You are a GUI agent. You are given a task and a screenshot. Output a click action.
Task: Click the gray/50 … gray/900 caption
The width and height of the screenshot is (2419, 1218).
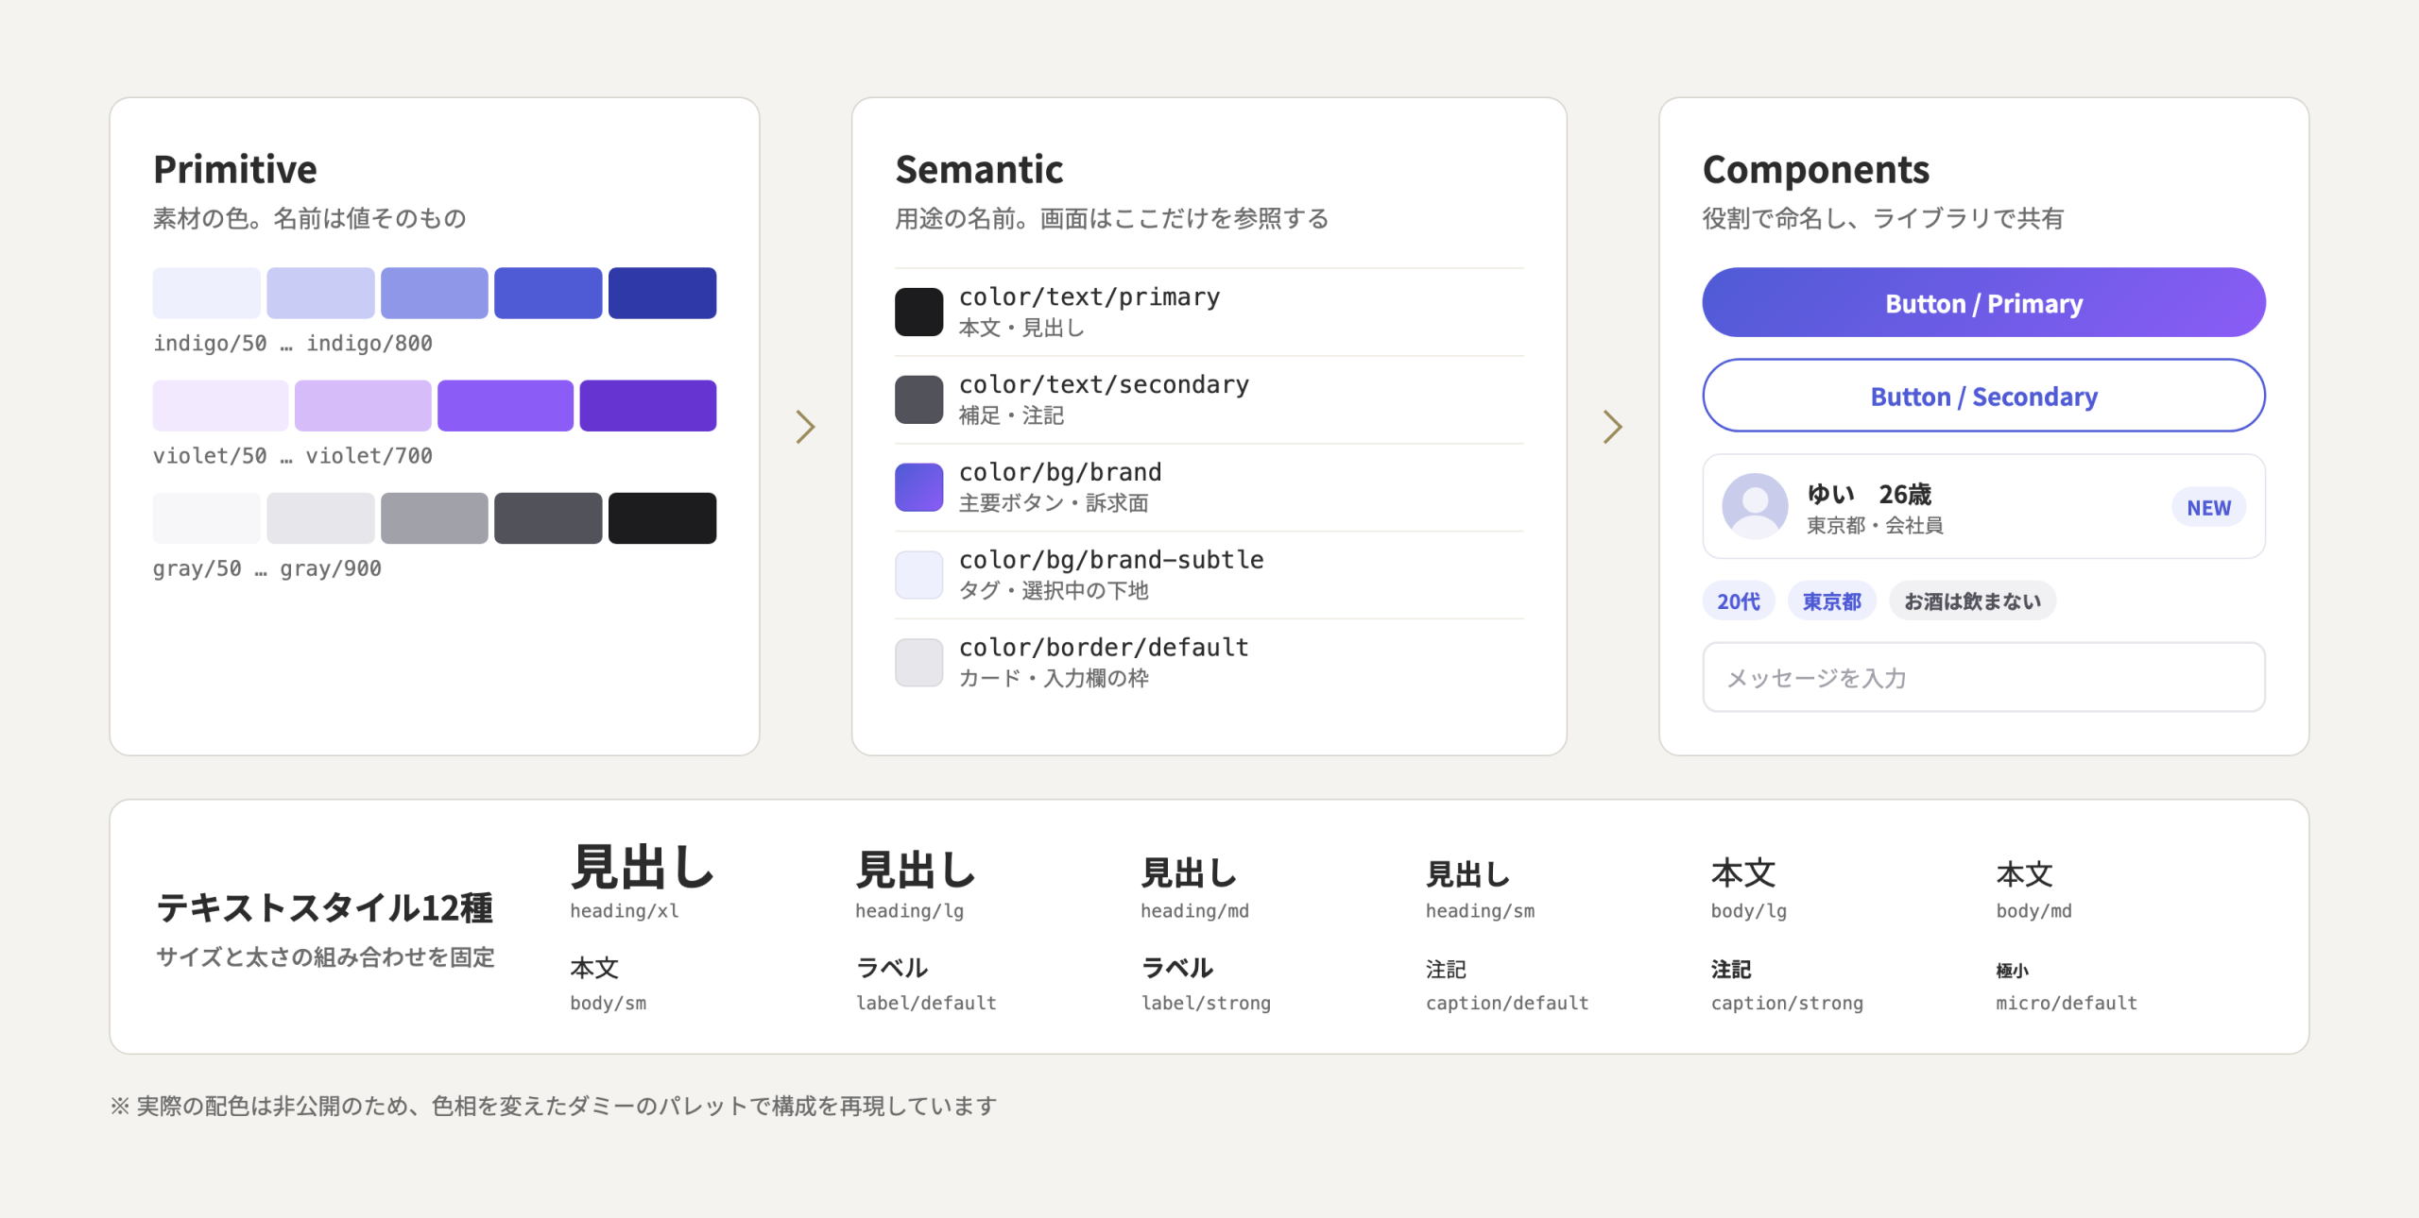[x=267, y=568]
